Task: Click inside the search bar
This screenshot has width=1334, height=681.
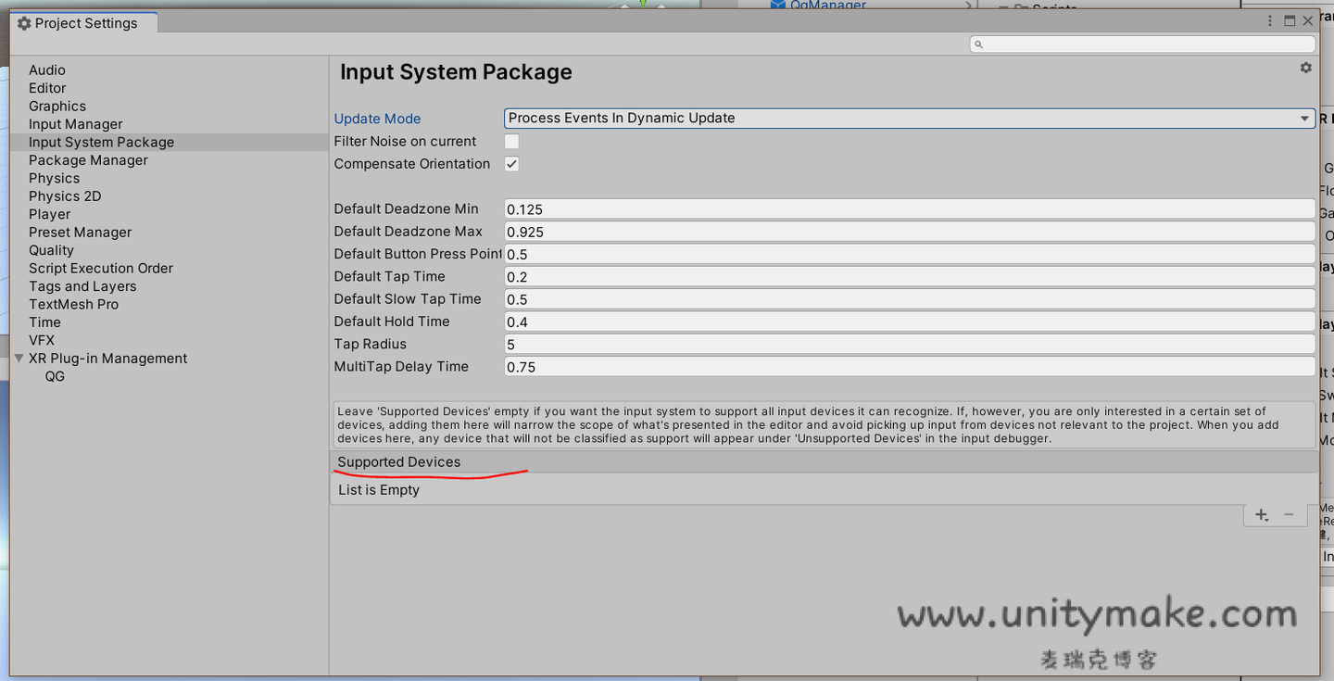Action: [x=1112, y=43]
